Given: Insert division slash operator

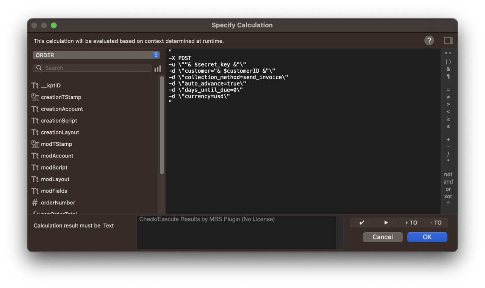Looking at the screenshot, I should tap(448, 154).
